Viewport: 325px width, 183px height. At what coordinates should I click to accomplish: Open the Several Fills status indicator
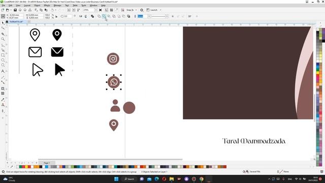pyautogui.click(x=251, y=172)
